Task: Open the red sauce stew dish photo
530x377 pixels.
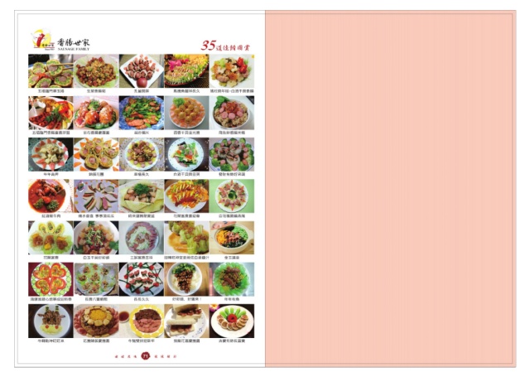Action: click(51, 196)
